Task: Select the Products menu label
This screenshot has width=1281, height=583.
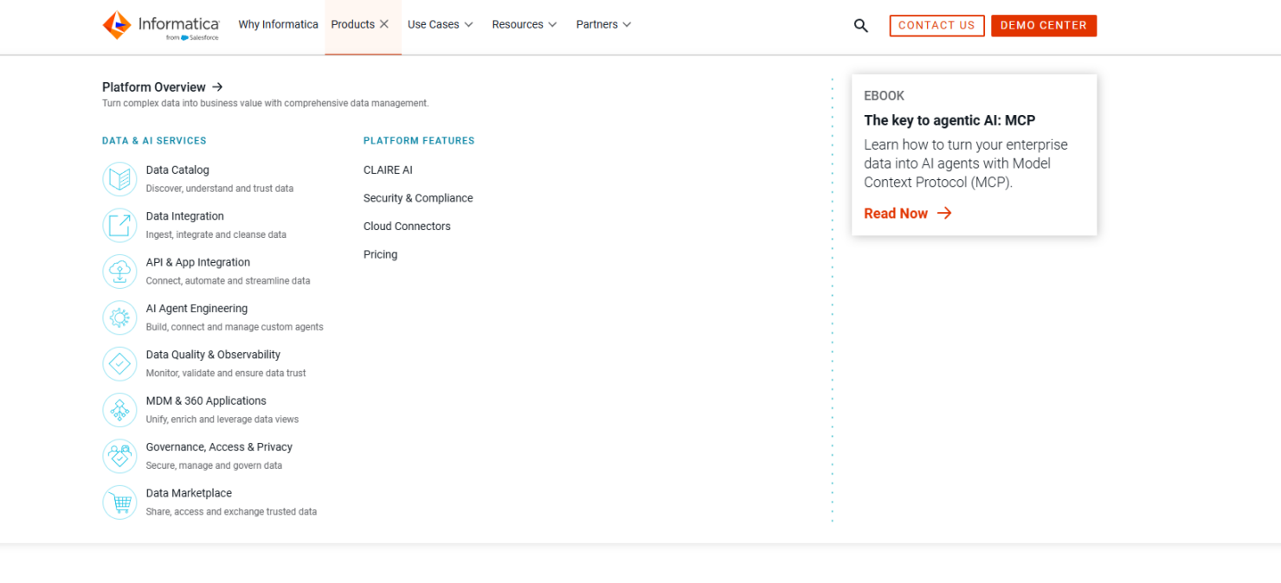Action: pos(353,24)
